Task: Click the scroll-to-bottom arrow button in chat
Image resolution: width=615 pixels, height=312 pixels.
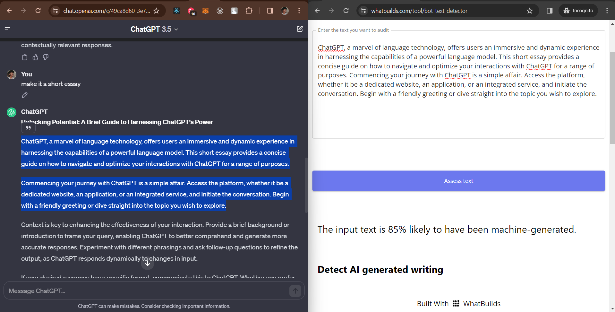Action: click(148, 264)
